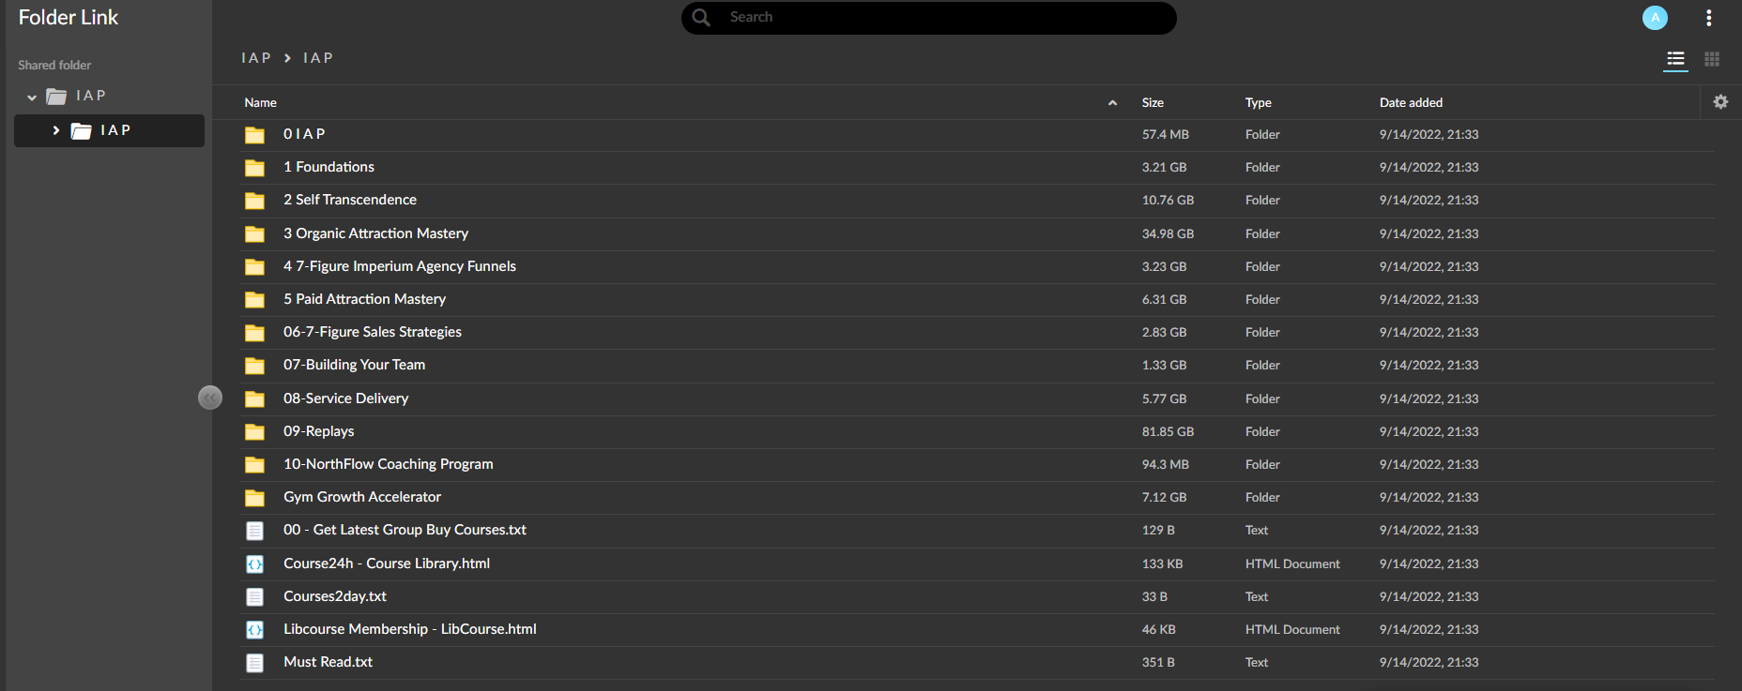
Task: Collapse the top-level IAP tree folder
Action: point(32,97)
